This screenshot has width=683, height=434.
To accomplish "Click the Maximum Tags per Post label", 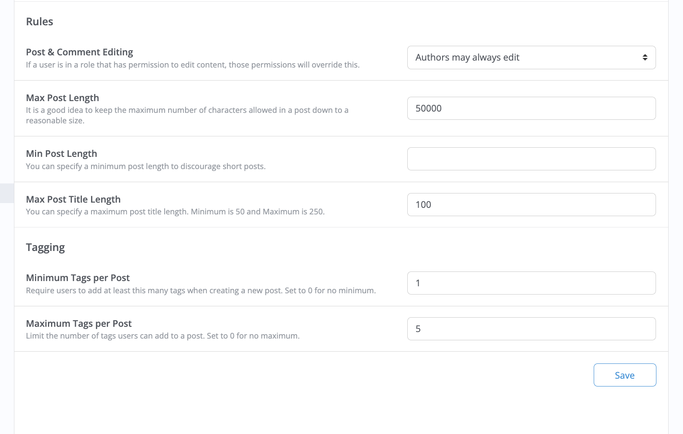I will [79, 324].
